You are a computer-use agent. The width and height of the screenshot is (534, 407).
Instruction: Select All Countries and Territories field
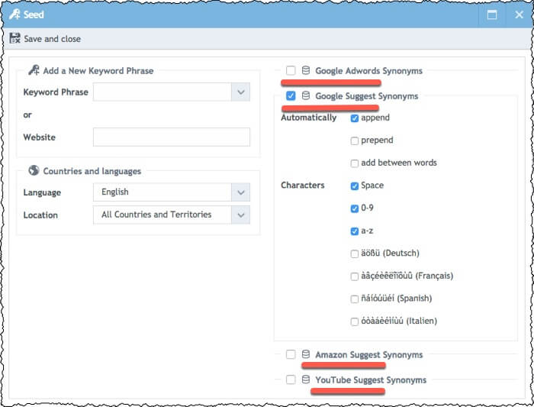click(162, 215)
